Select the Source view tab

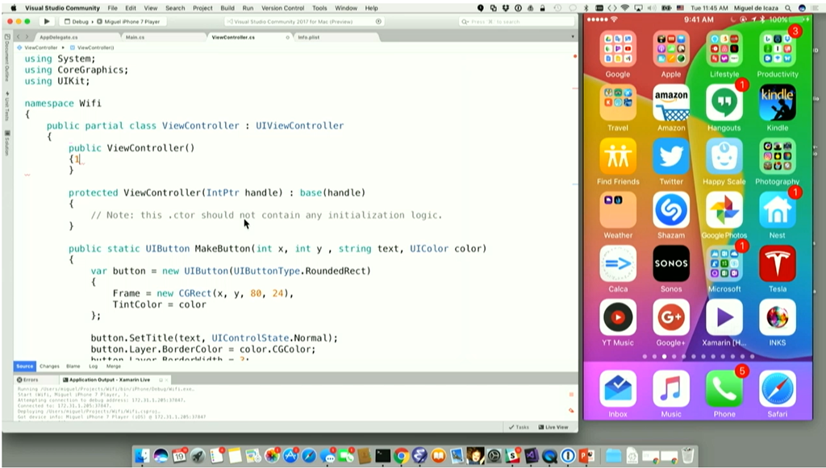coord(24,366)
